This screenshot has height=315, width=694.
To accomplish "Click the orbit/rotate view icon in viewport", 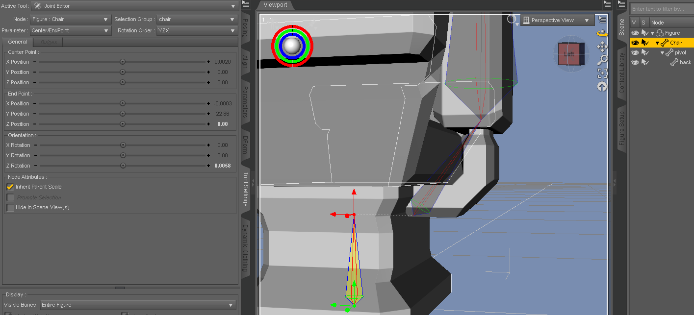I will (602, 33).
